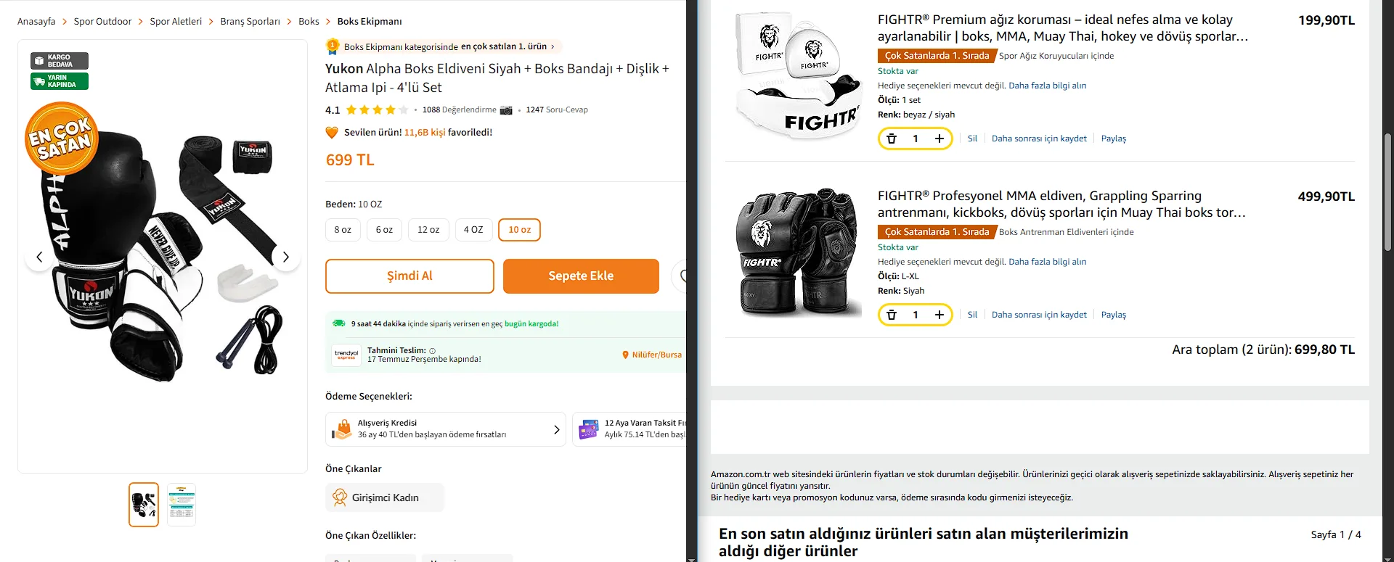This screenshot has width=1394, height=562.
Task: Click the Sepete Ekle button
Action: (581, 276)
